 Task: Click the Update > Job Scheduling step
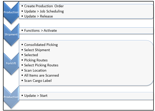pyautogui.click(x=44, y=11)
